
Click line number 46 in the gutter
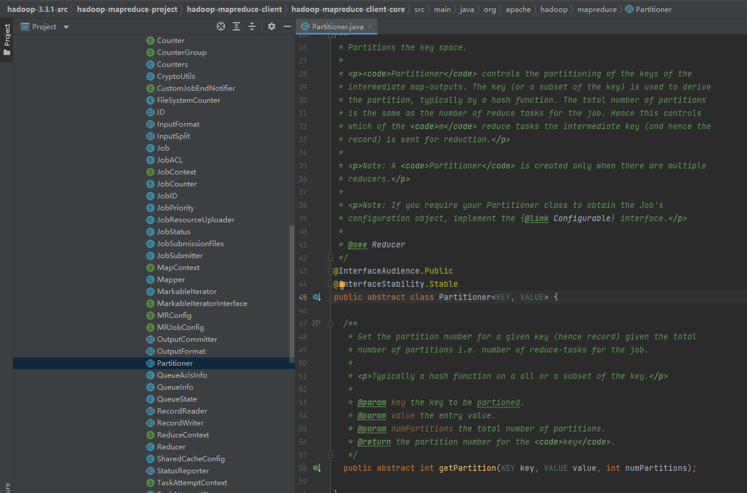[x=302, y=311]
